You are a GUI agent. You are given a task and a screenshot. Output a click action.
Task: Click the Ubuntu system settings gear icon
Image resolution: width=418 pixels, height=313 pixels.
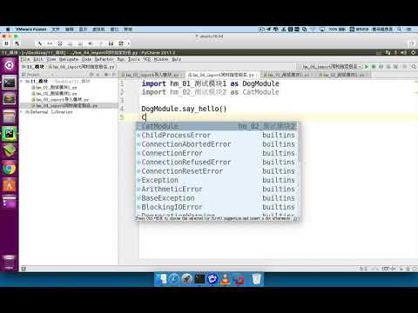[x=413, y=52]
